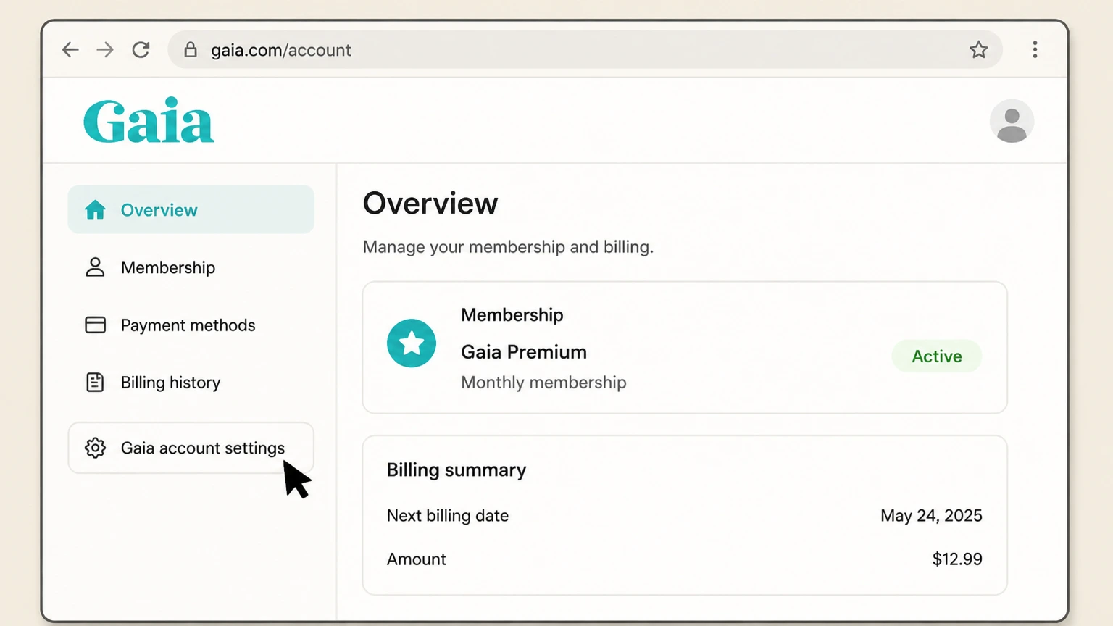Click the person icon beside Membership
1113x626 pixels.
click(95, 267)
